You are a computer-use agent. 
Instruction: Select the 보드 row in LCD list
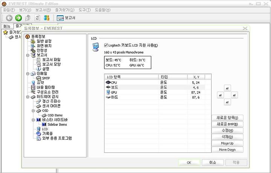point(155,87)
